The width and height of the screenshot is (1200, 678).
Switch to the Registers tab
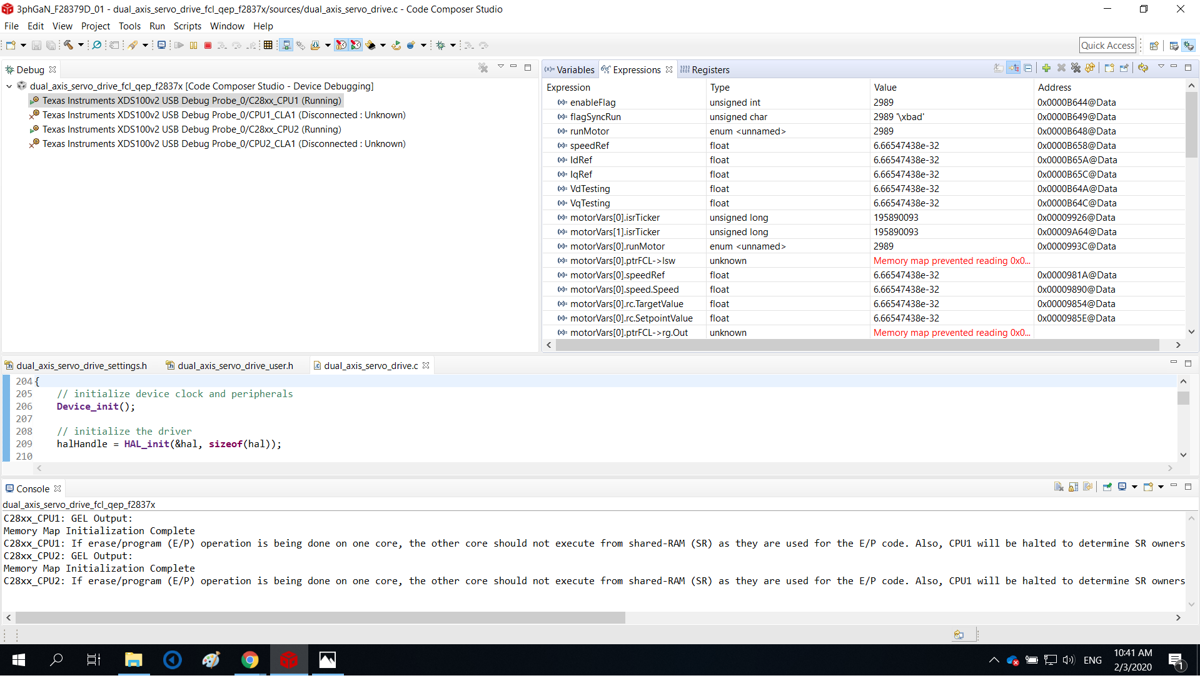(x=711, y=69)
